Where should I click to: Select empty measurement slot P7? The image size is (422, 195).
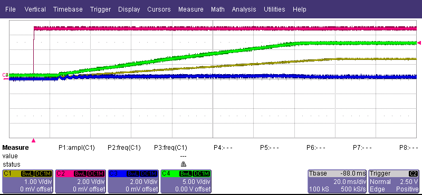(x=362, y=148)
